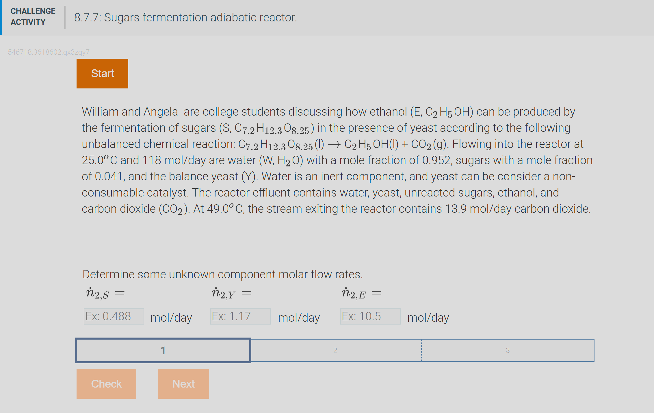Image resolution: width=654 pixels, height=413 pixels.
Task: Click Next to advance the activity
Action: click(x=183, y=384)
